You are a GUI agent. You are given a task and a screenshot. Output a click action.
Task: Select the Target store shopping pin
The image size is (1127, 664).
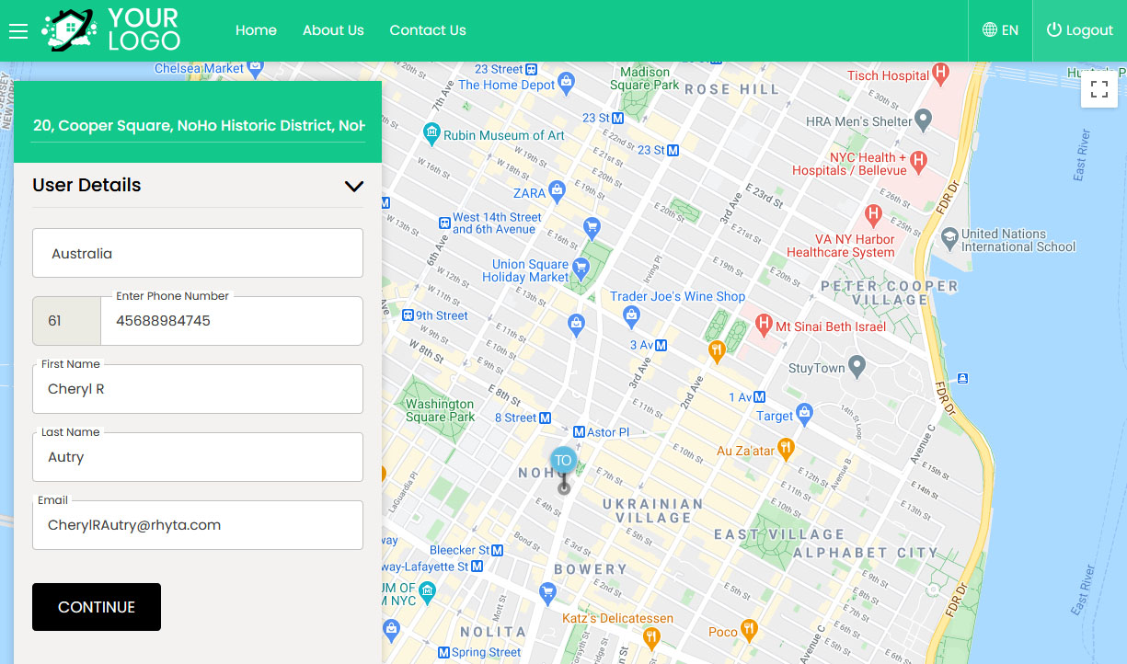tap(805, 413)
